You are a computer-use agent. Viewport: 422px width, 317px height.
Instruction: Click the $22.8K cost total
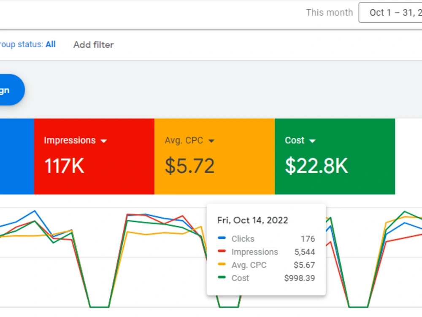(316, 166)
